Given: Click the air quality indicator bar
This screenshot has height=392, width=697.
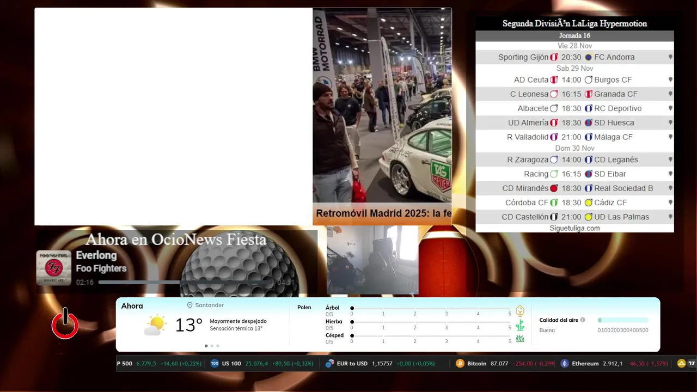Looking at the screenshot, I should pos(623,320).
